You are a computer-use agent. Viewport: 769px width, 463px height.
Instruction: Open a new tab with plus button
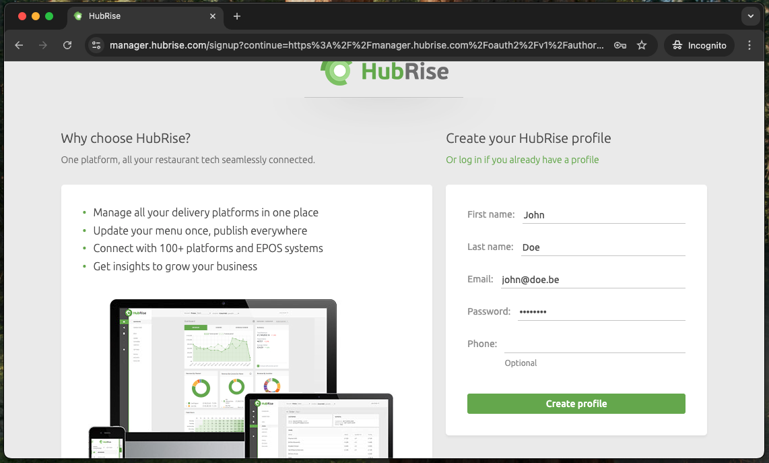pos(237,16)
